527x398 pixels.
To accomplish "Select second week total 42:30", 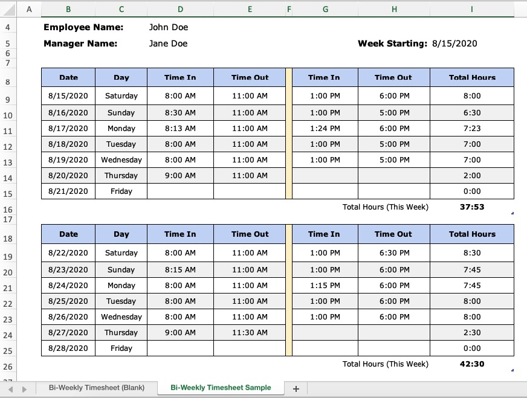I will point(472,364).
